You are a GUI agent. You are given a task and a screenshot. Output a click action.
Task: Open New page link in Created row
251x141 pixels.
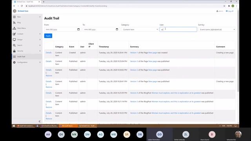click(153, 52)
